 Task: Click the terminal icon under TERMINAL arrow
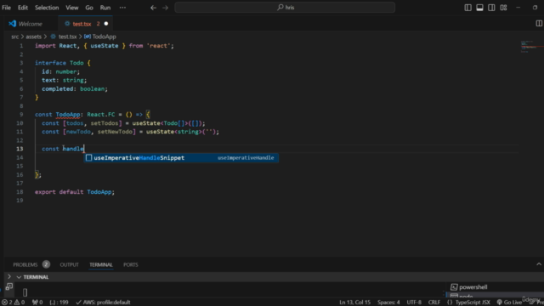(x=9, y=286)
